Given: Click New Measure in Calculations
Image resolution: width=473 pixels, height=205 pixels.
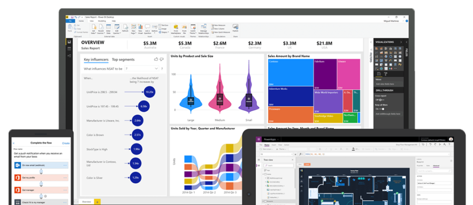Looking at the screenshot, I should pos(218,25).
